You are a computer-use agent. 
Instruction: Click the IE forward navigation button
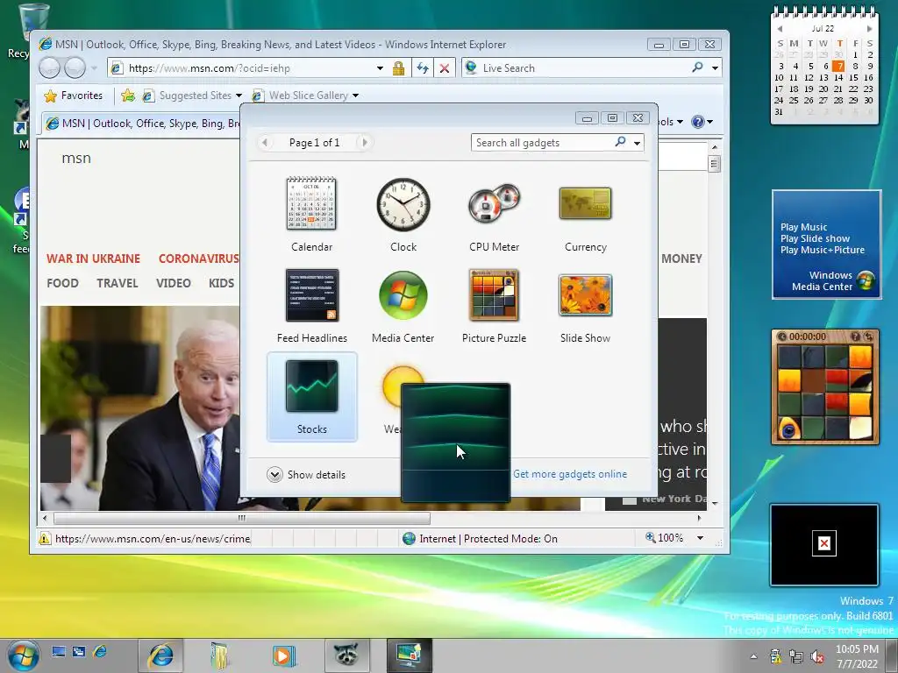[75, 68]
